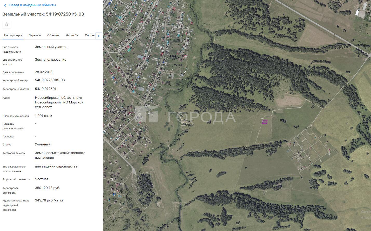Screen dimensions: 371x231
Task: Select the heading Земельный участок: 54:19:072501:5103
Action: 43,14
